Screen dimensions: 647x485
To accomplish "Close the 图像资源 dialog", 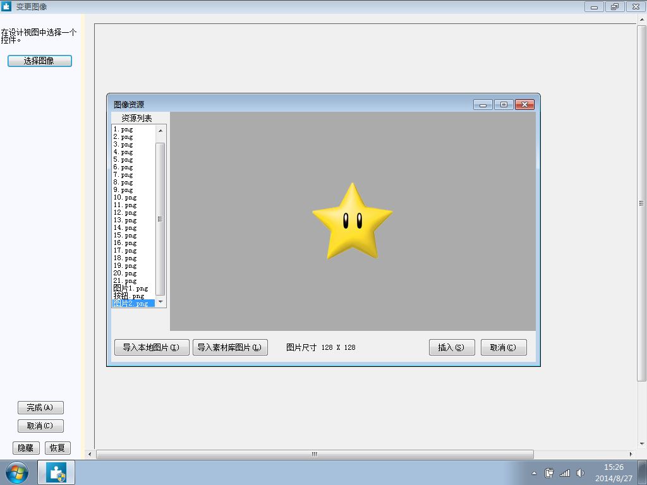I will pyautogui.click(x=524, y=105).
